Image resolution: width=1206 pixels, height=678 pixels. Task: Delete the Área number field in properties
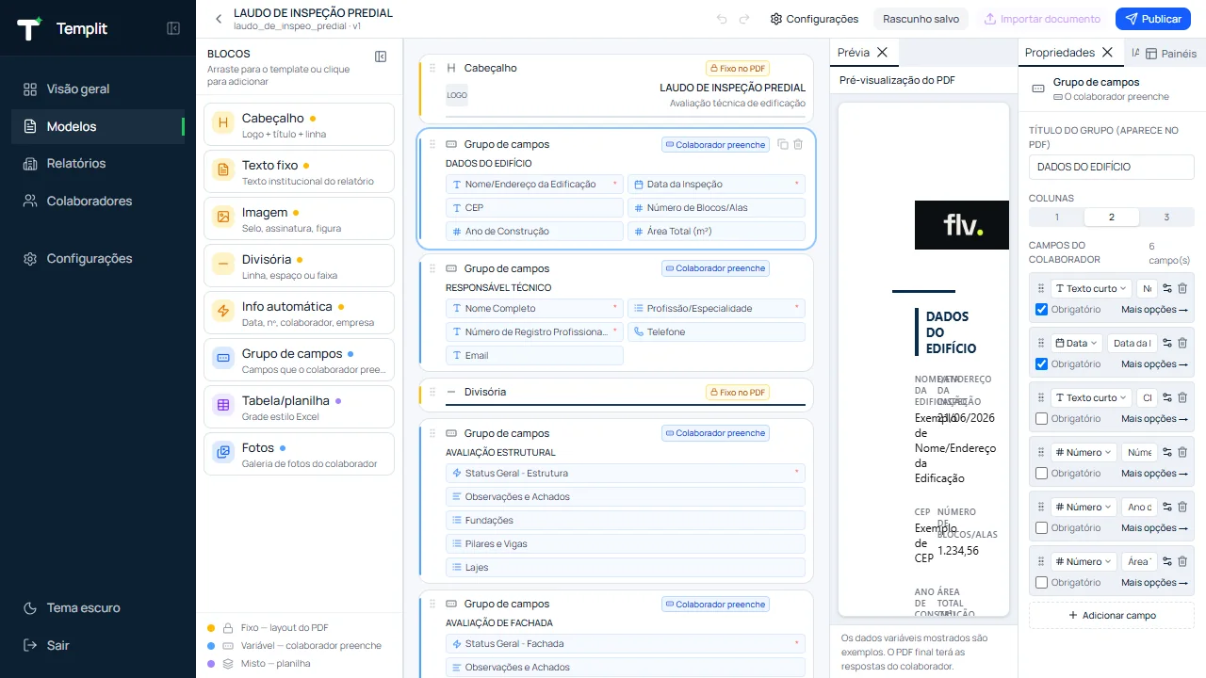1182,562
